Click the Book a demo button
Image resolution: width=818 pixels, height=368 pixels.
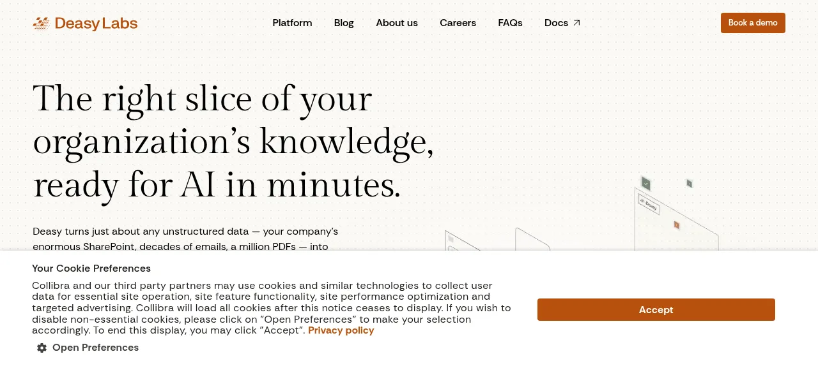coord(753,23)
